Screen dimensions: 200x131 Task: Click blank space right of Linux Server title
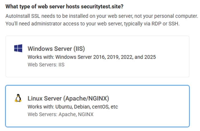(x=149, y=99)
